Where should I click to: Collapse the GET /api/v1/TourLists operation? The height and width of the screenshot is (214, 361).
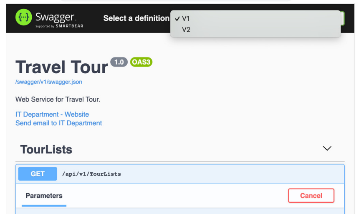[x=180, y=174]
